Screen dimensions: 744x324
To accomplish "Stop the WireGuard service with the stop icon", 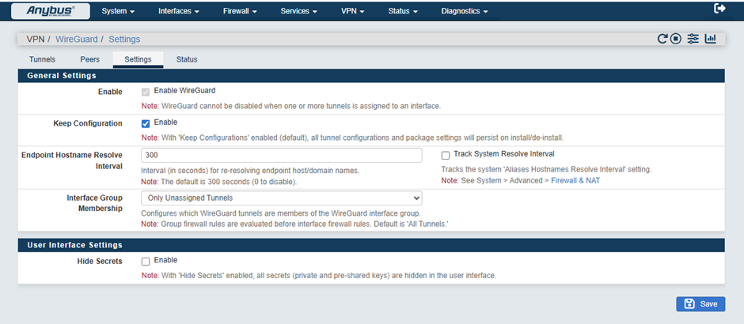I will point(676,39).
